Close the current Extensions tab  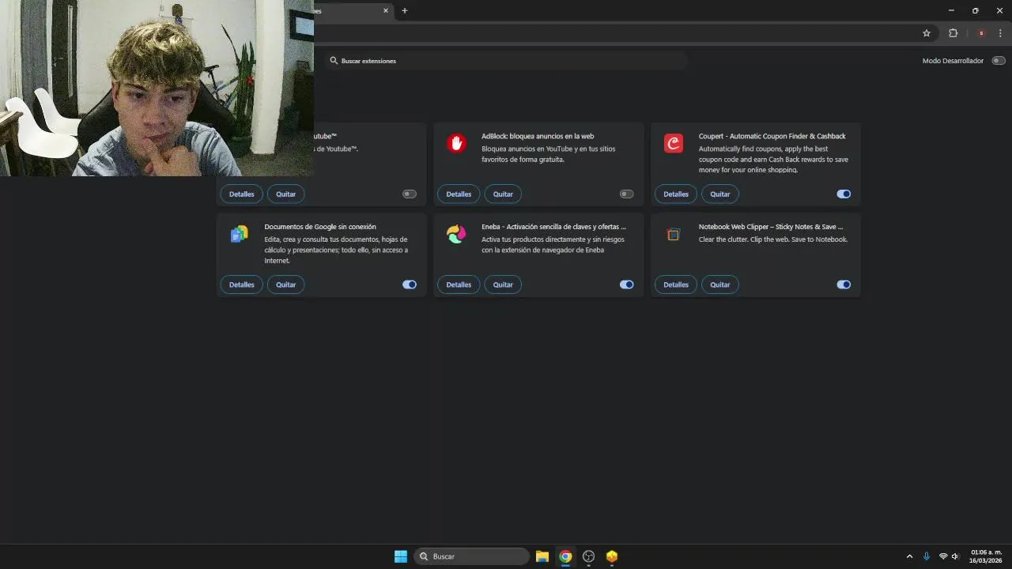(386, 10)
